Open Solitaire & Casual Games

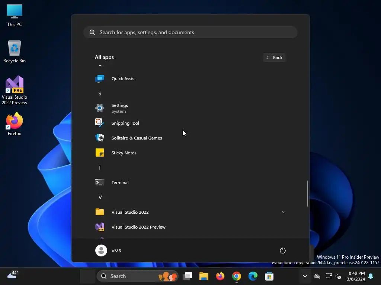[x=190, y=138]
